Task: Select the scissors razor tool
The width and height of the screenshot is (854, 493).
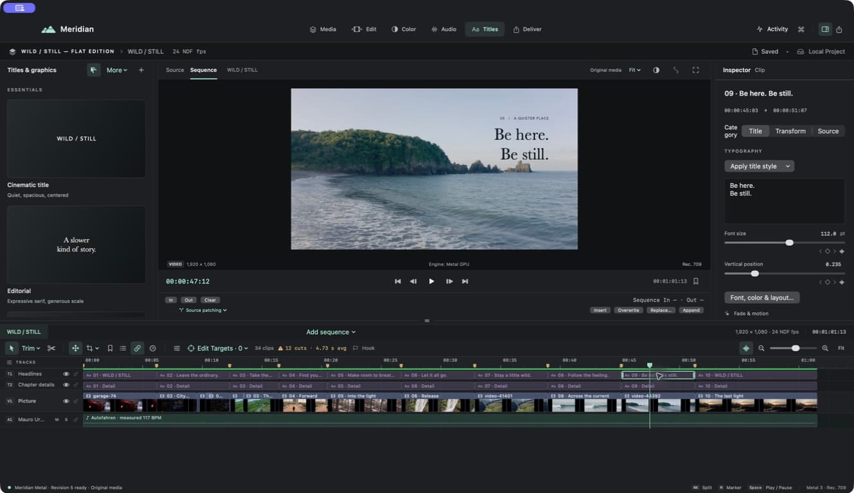Action: click(x=51, y=348)
